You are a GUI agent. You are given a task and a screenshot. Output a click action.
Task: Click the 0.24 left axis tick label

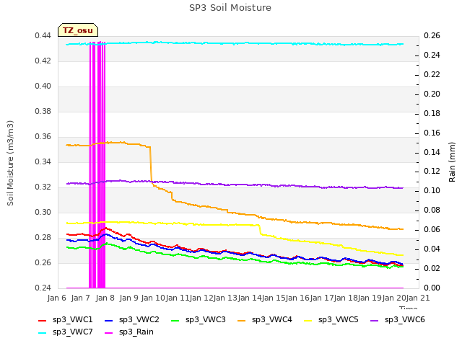(43, 288)
